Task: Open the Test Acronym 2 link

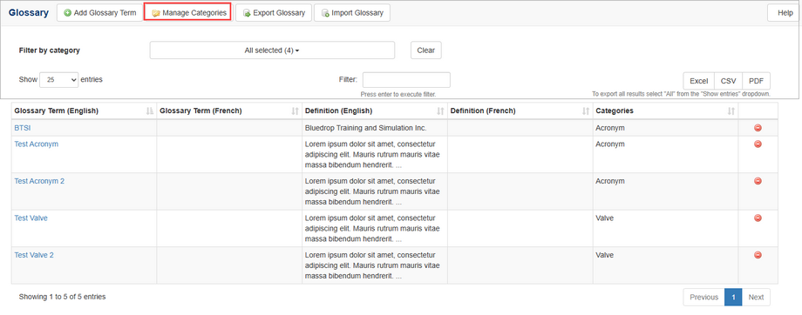Action: point(39,181)
